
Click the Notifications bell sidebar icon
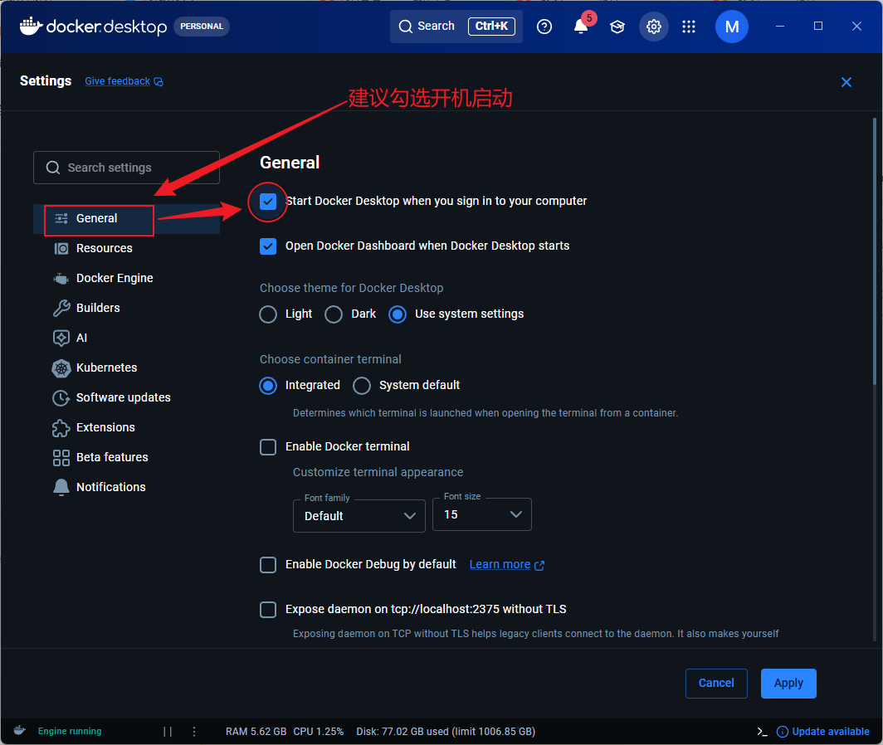(x=61, y=488)
